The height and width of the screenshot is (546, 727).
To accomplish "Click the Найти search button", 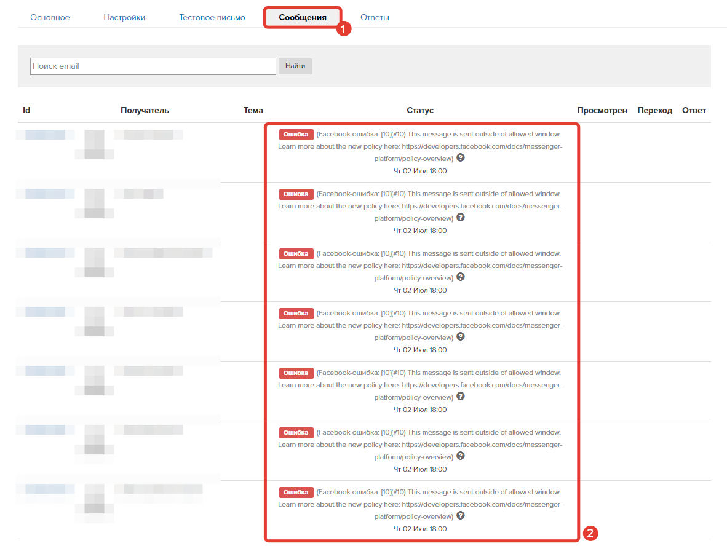I will [295, 66].
